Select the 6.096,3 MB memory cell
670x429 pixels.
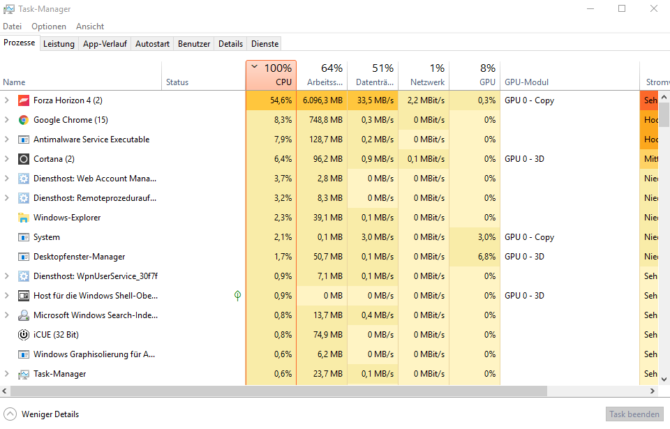pos(322,100)
